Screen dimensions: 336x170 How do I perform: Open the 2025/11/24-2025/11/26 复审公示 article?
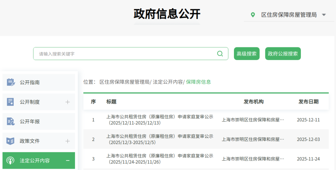click(x=160, y=159)
